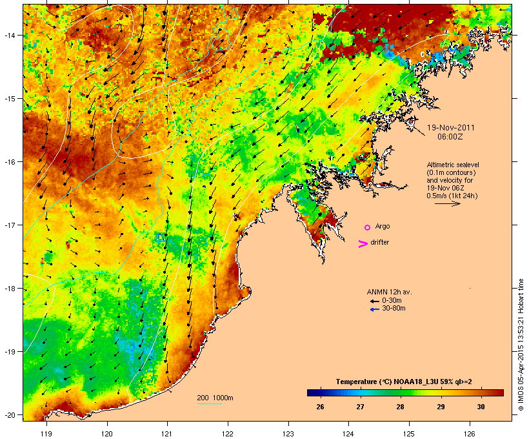
Task: Click the '200 1000m' bathymetry label
Action: point(215,398)
